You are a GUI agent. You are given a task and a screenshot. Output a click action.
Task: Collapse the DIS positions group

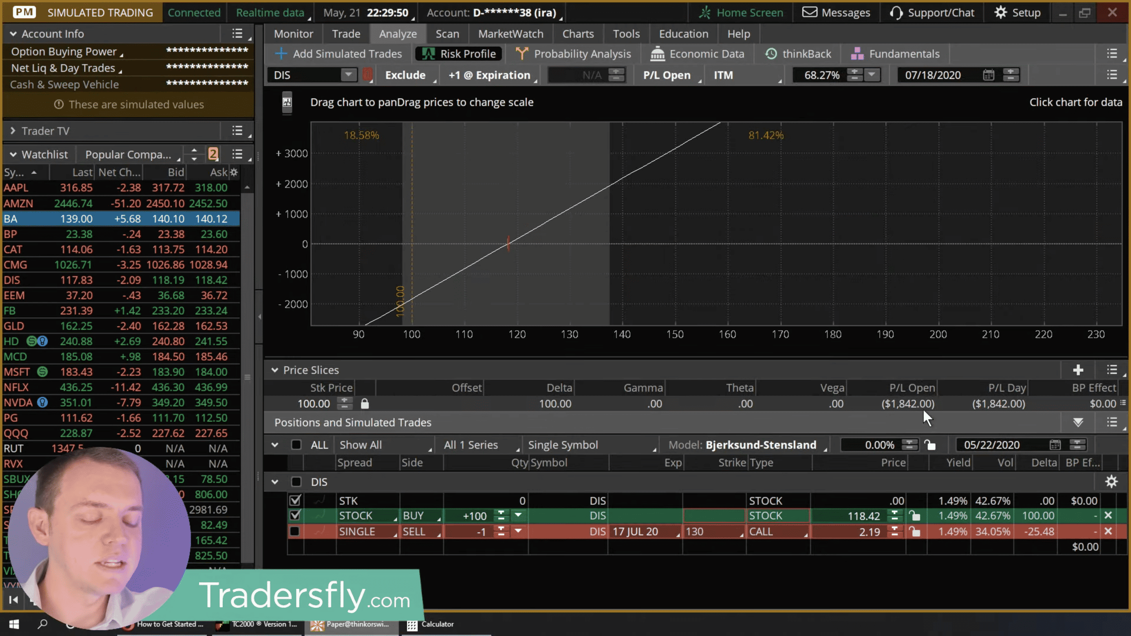[275, 482]
